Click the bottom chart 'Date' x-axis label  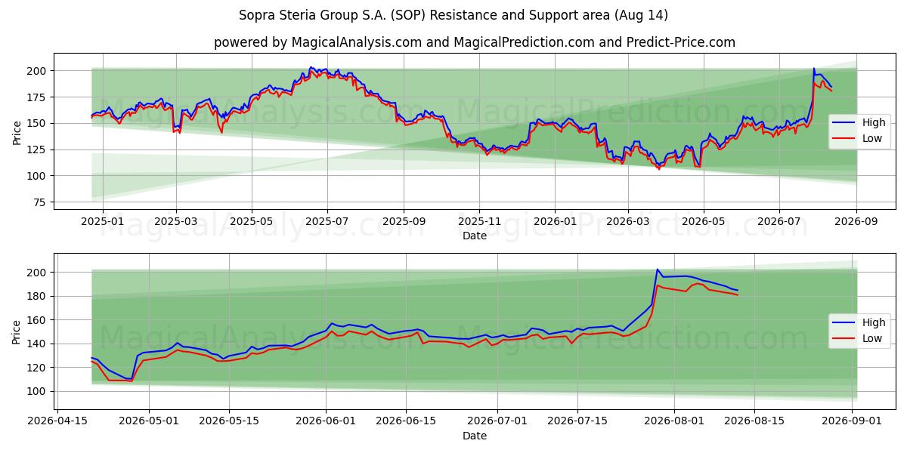(x=475, y=436)
